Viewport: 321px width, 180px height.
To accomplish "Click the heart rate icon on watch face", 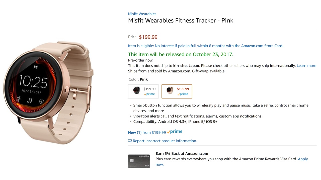I will (42, 101).
